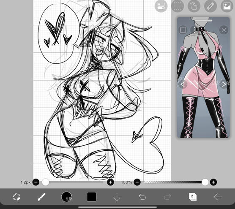Open the brush size 1.2 settings circle
This screenshot has width=235, height=209.
tap(66, 197)
